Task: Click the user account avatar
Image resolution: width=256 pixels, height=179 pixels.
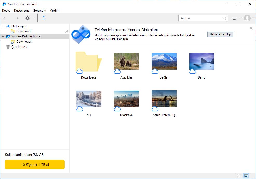Action: point(247,18)
